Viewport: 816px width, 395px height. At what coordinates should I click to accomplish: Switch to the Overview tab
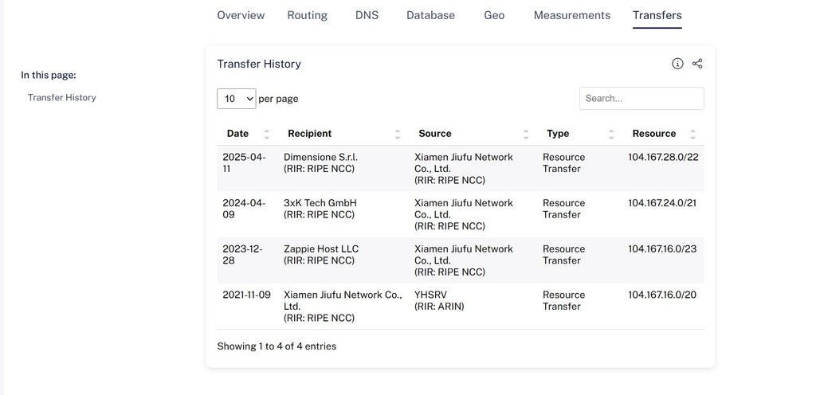(241, 15)
